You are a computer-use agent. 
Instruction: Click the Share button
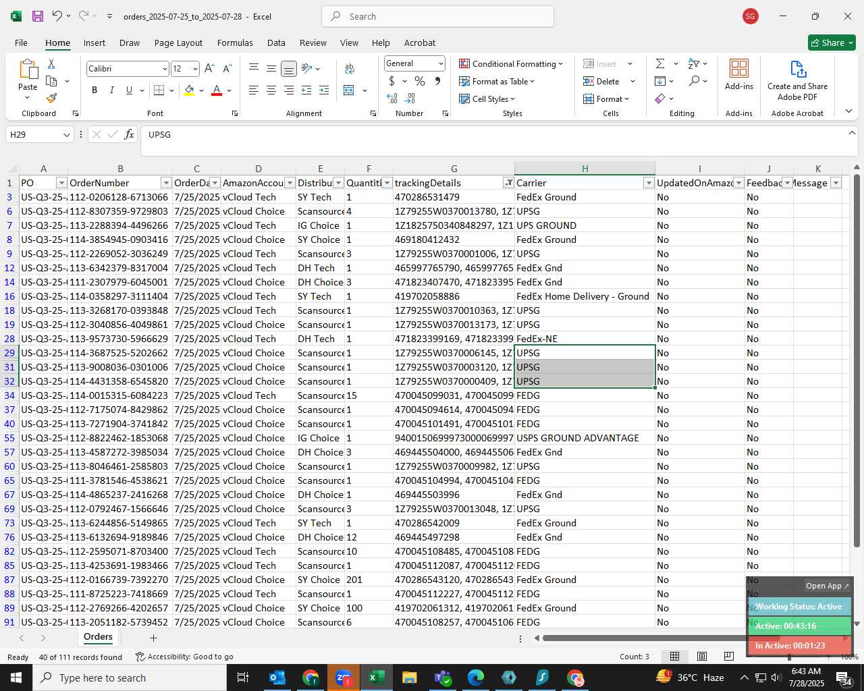(832, 43)
